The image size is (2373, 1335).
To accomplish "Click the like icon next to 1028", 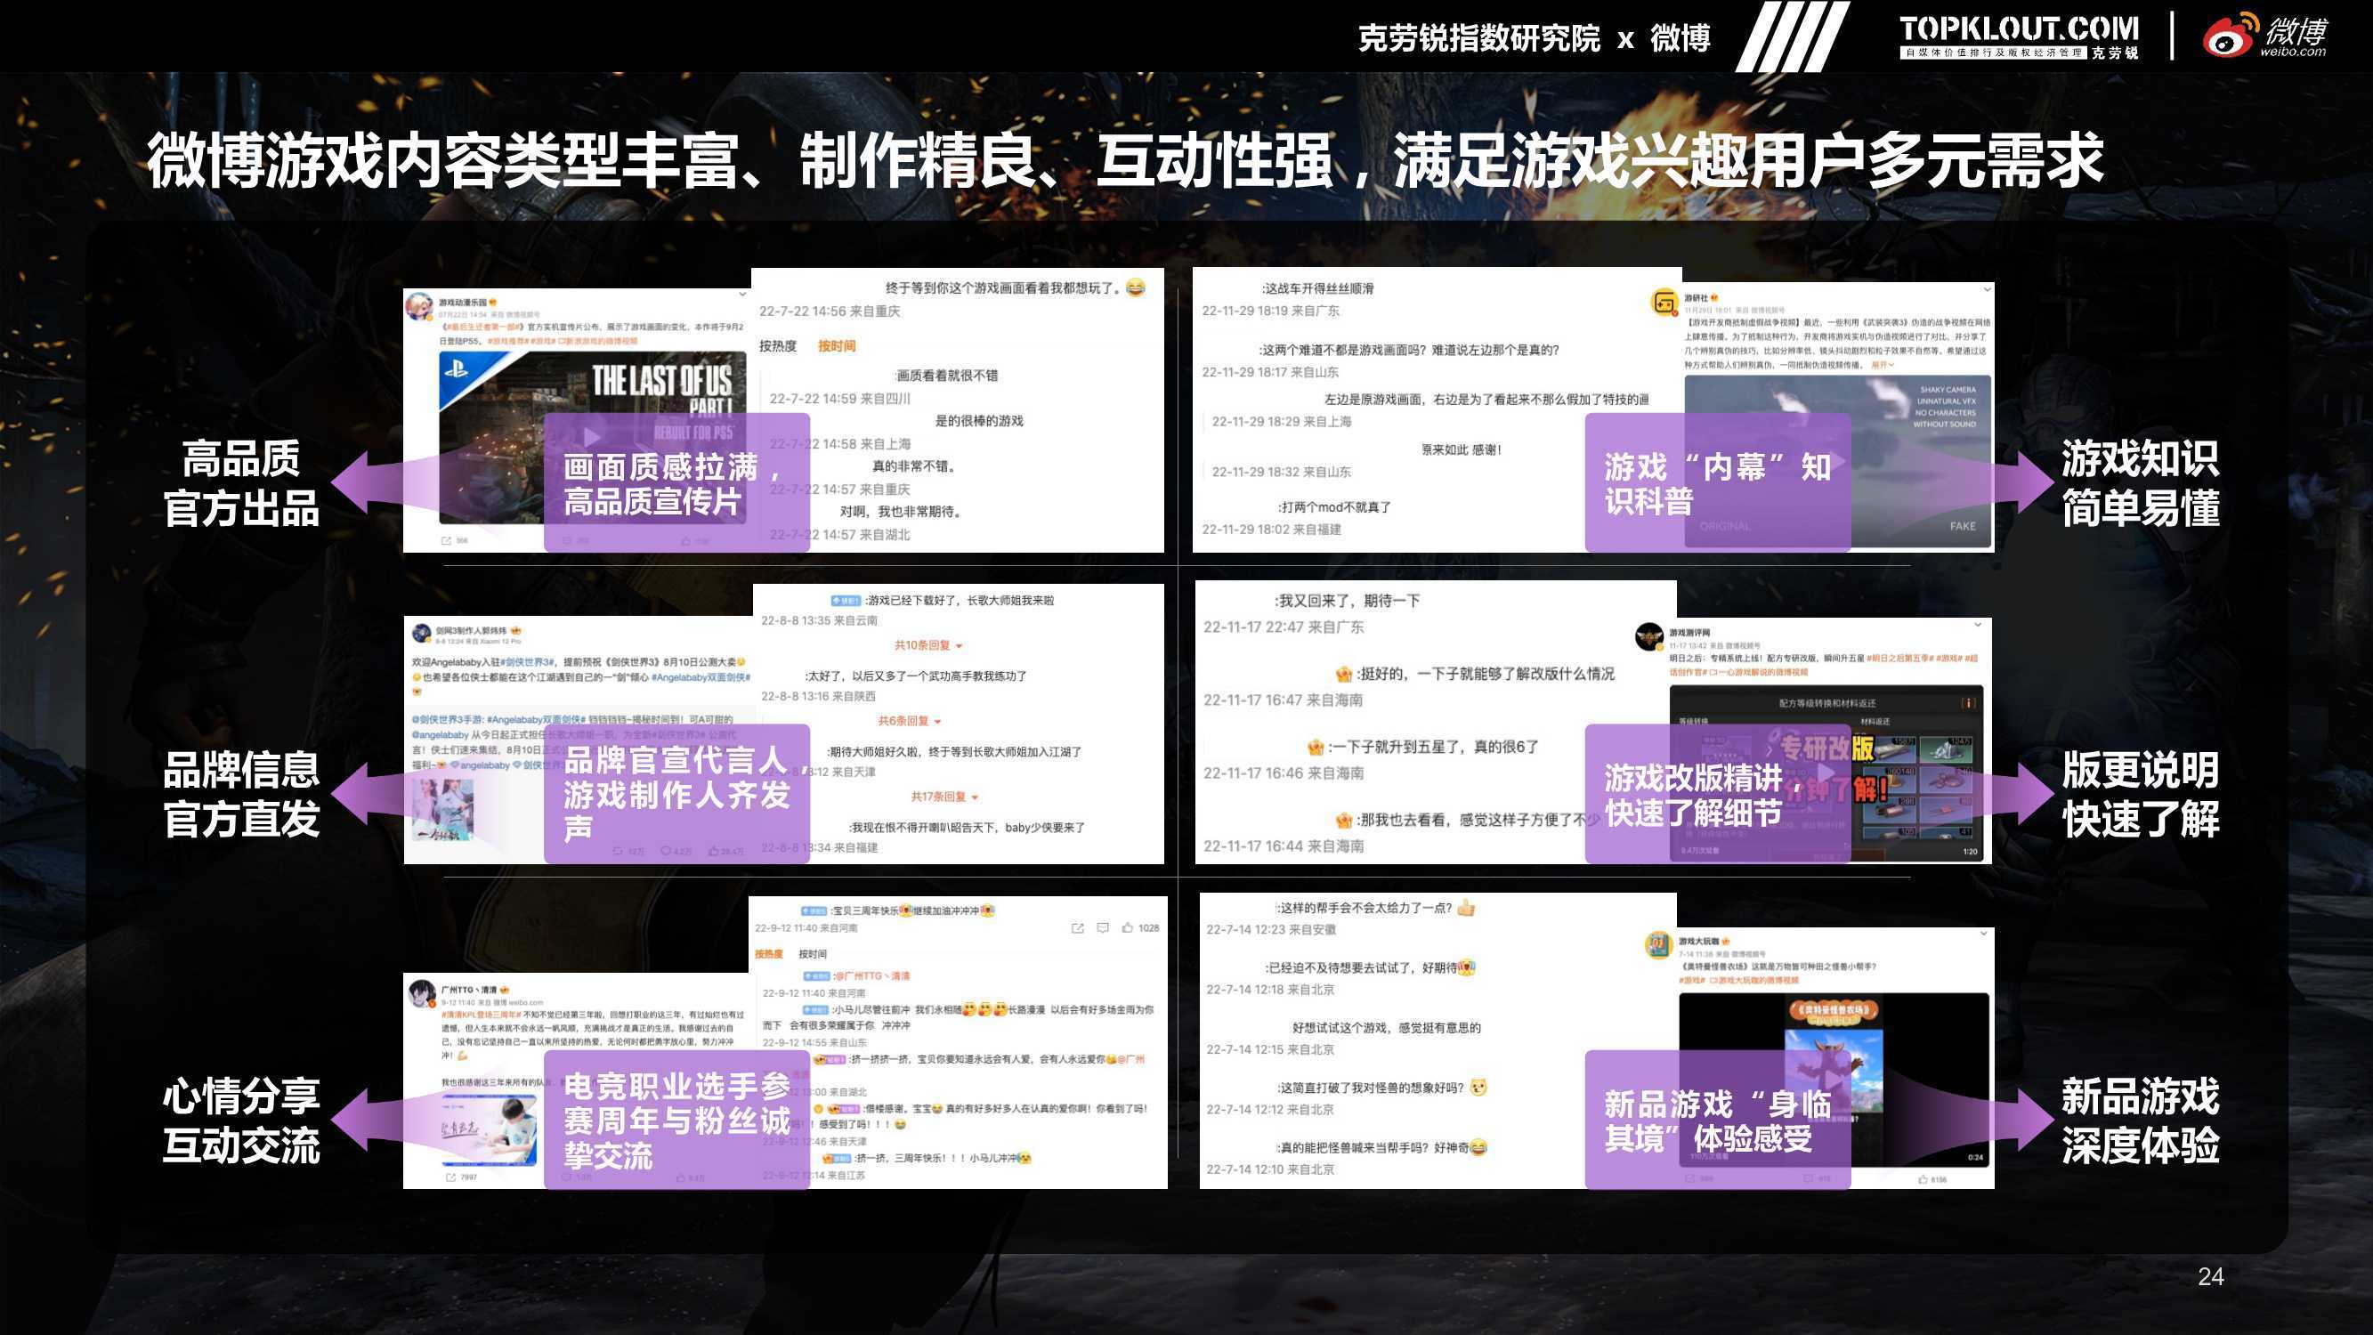I will pyautogui.click(x=1128, y=927).
